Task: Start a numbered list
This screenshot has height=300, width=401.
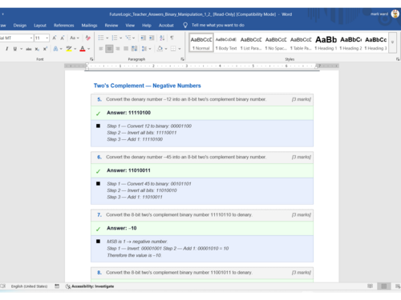Action: [115, 38]
